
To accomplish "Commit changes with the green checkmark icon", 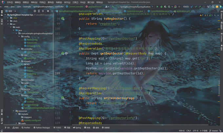I will (196, 7).
